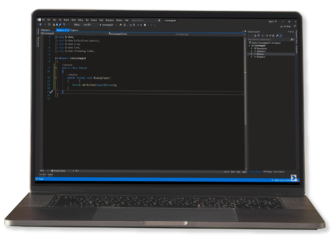Open the Edit menu

pos(48,20)
